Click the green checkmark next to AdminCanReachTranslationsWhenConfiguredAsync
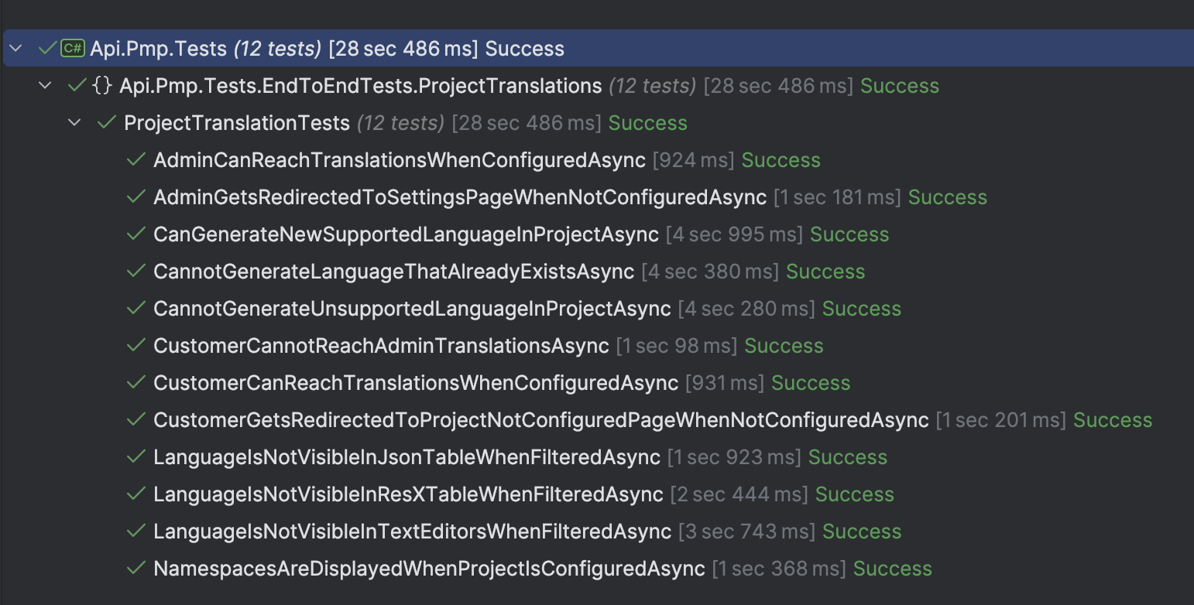 [136, 160]
